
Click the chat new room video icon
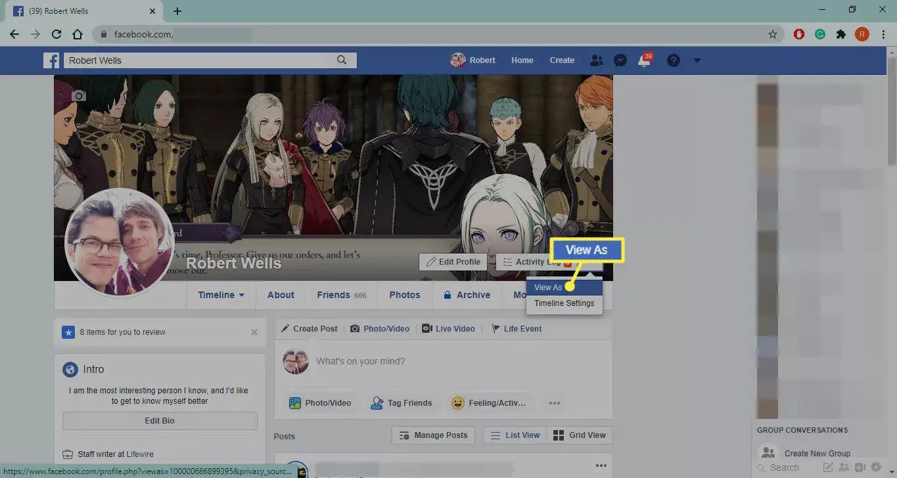click(860, 467)
